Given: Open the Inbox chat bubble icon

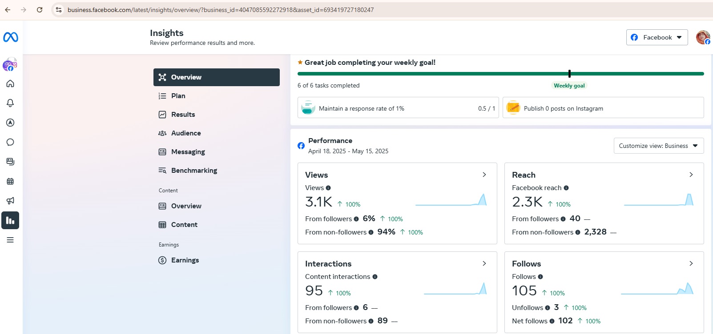Looking at the screenshot, I should [10, 142].
